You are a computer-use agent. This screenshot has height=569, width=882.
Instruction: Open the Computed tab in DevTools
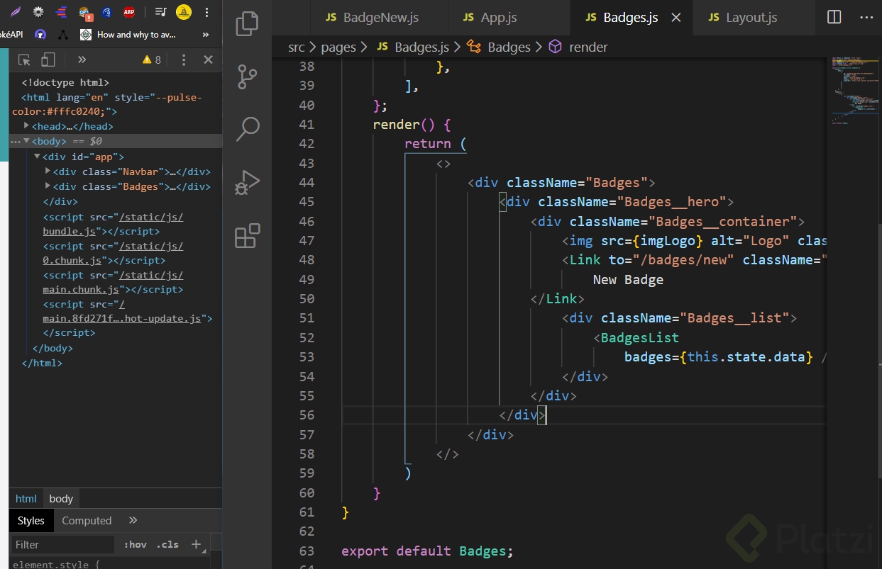point(87,520)
